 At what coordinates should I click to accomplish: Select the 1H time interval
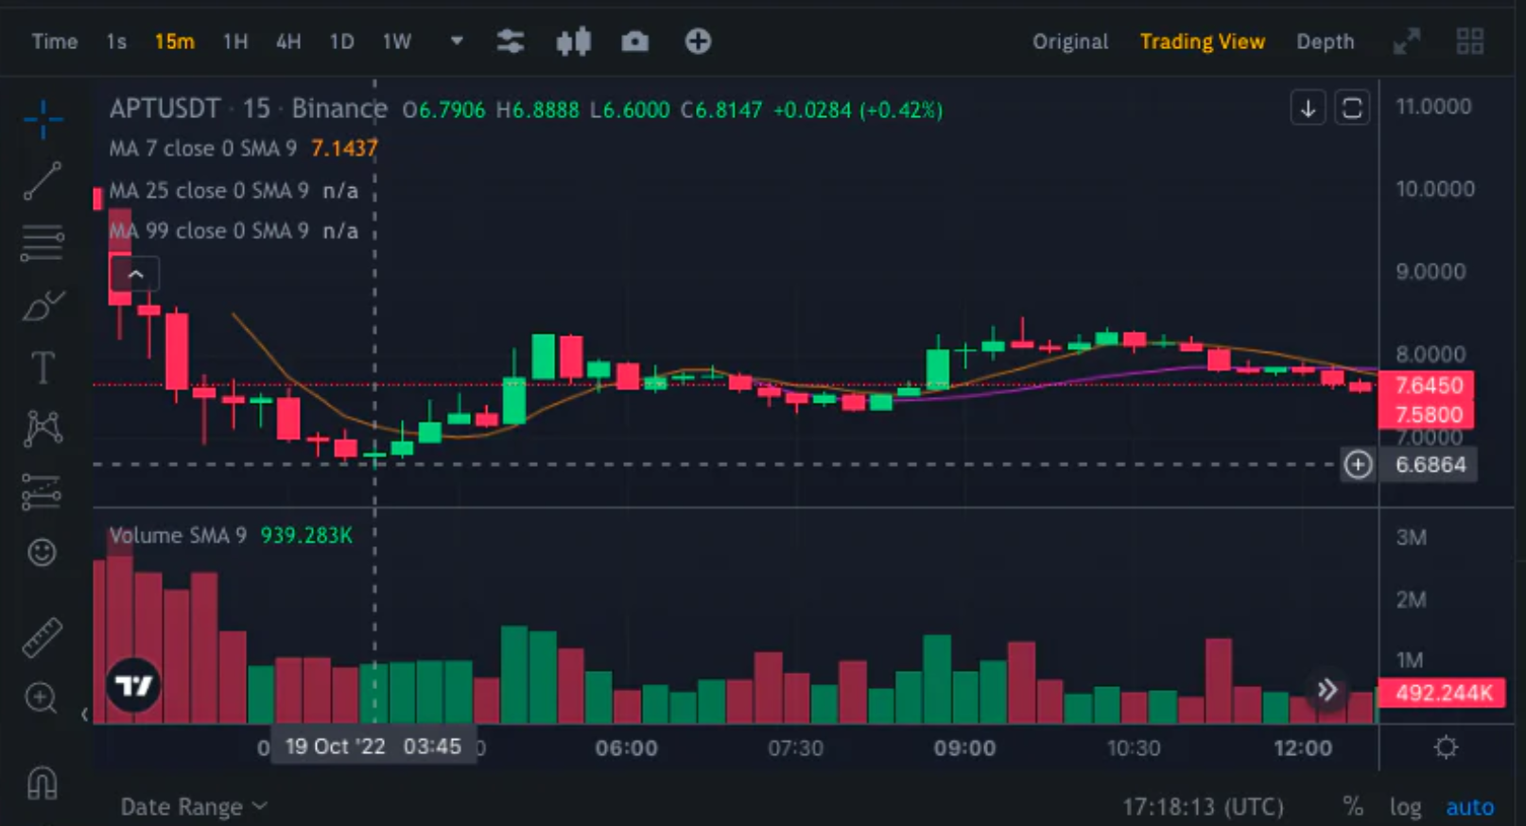pyautogui.click(x=235, y=42)
